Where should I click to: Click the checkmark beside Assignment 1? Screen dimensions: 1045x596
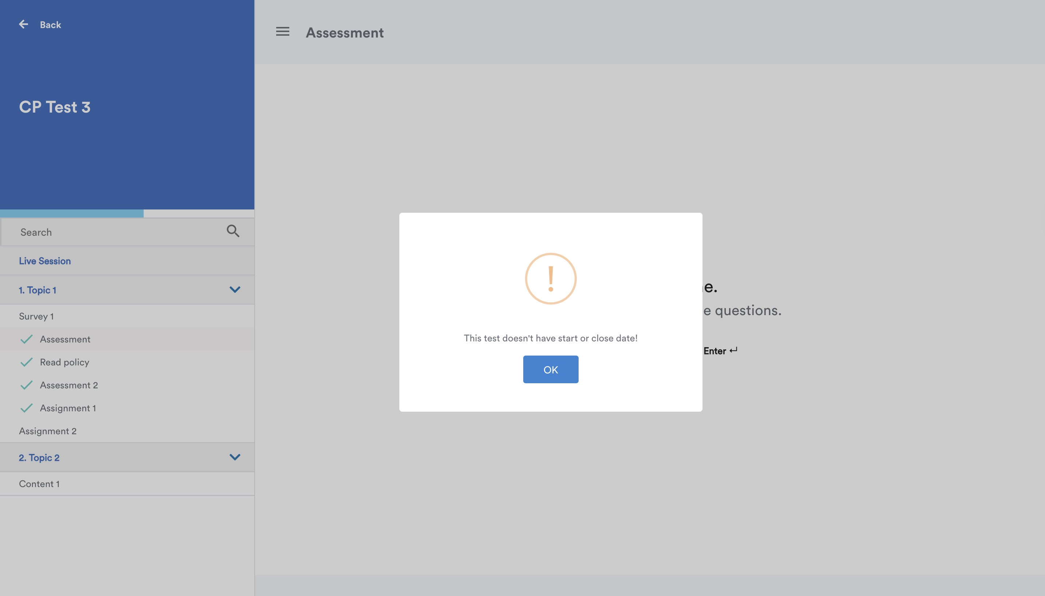coord(27,408)
